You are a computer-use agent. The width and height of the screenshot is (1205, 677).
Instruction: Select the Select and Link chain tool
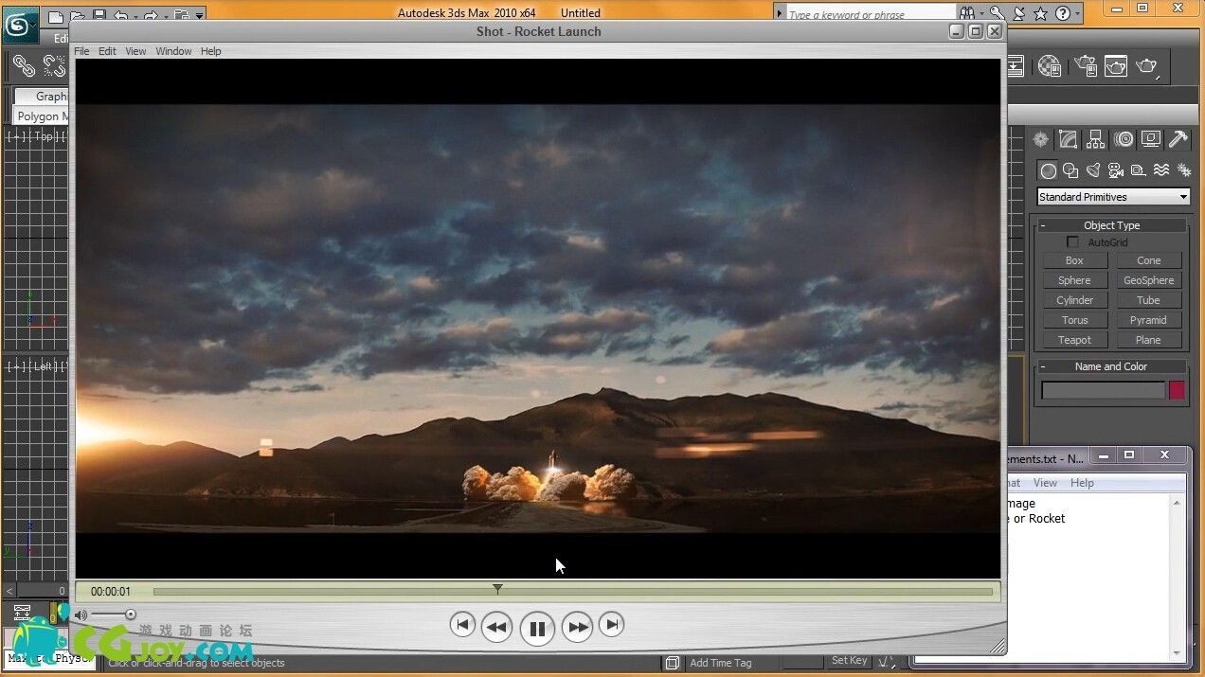click(x=24, y=66)
